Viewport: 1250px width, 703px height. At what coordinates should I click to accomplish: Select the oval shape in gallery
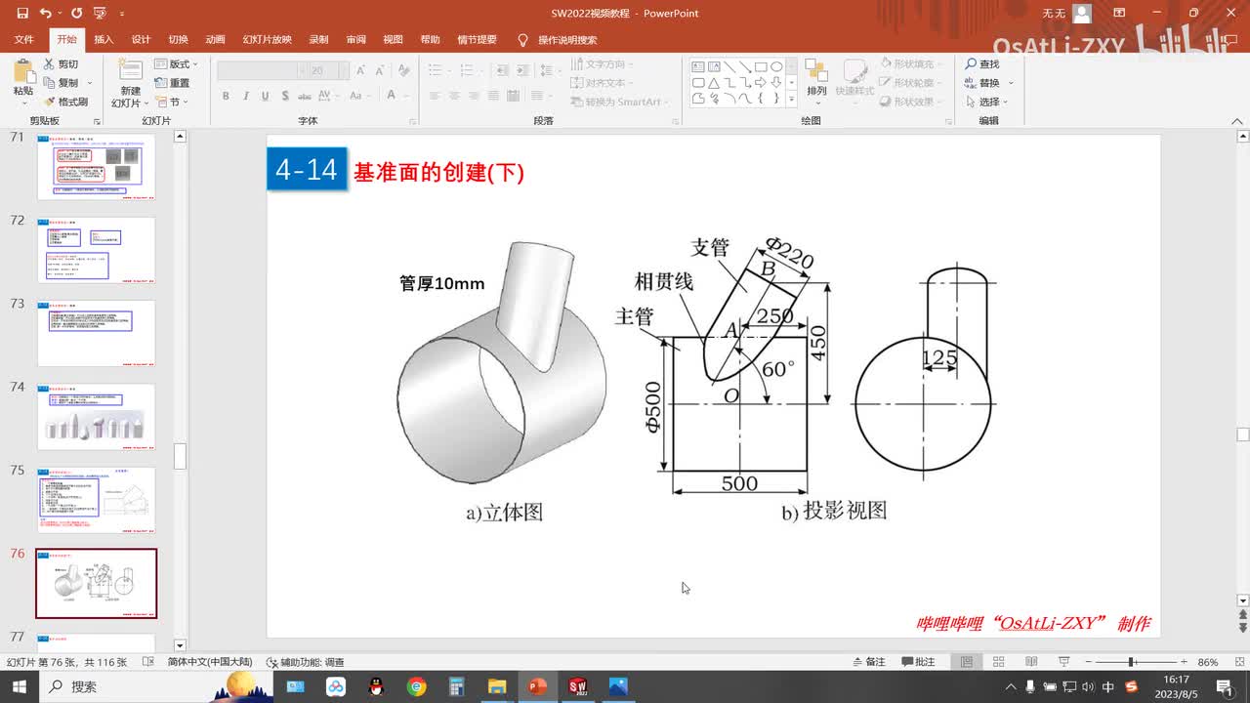tap(775, 67)
